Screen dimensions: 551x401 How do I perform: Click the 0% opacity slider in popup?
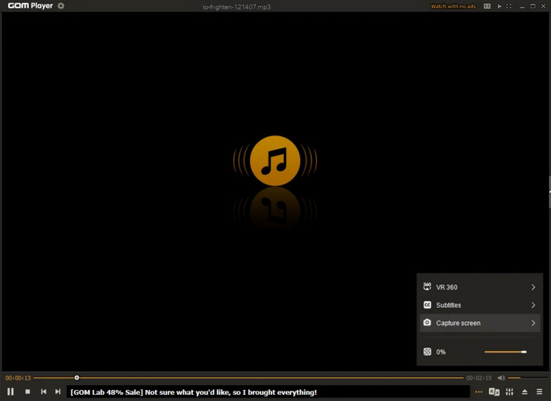tap(505, 351)
